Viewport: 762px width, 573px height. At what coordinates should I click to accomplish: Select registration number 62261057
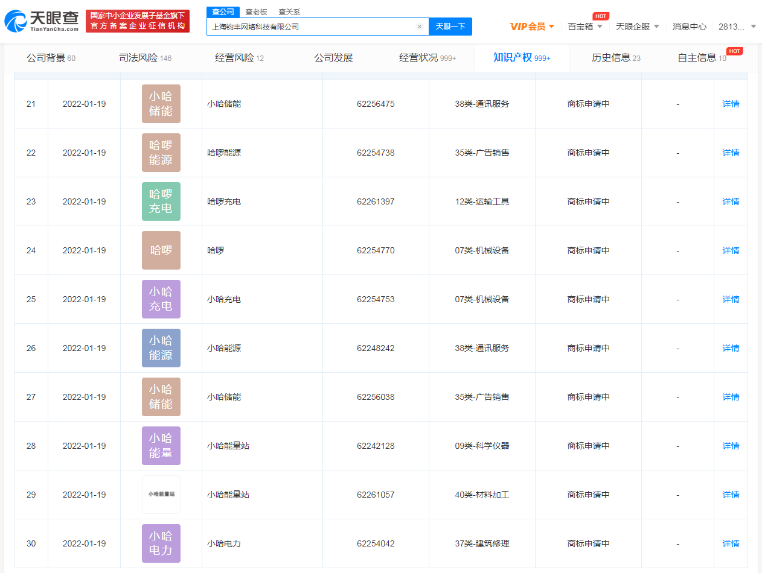[x=376, y=495]
